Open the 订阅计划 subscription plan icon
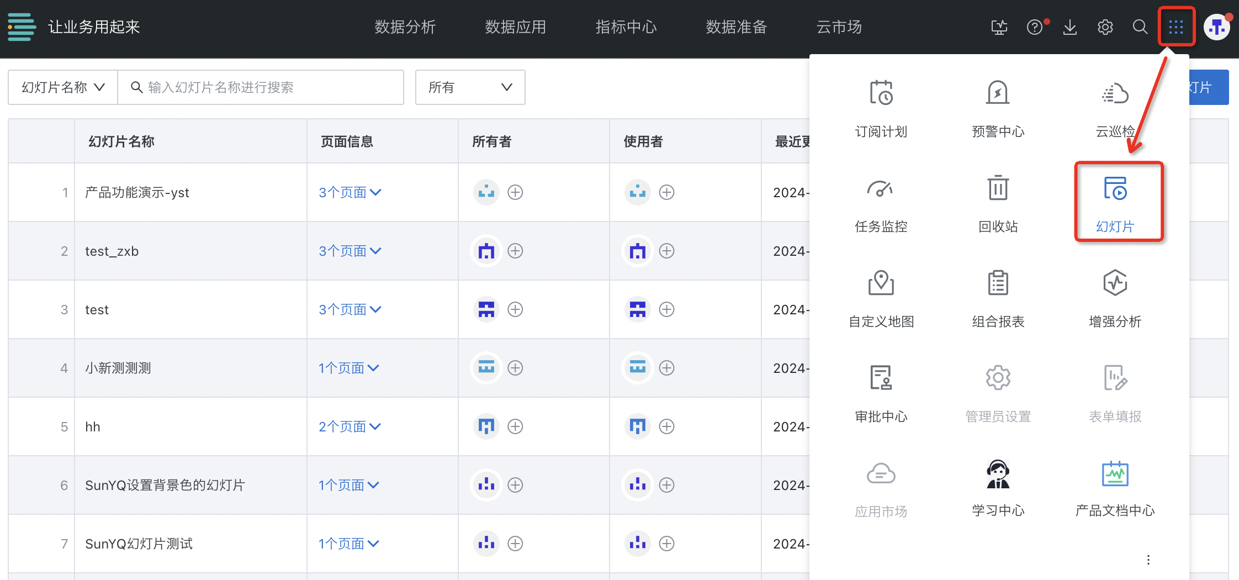The width and height of the screenshot is (1239, 580). (881, 93)
